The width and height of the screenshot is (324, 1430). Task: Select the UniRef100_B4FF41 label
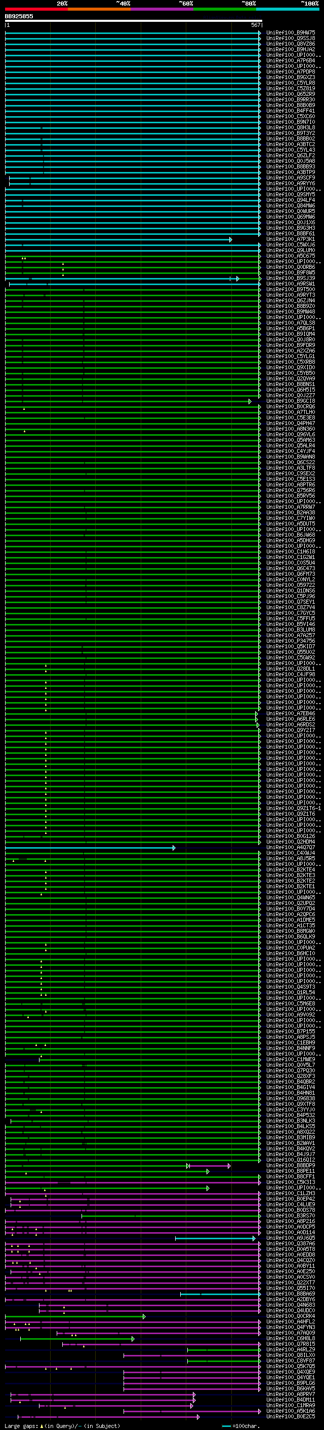[290, 111]
